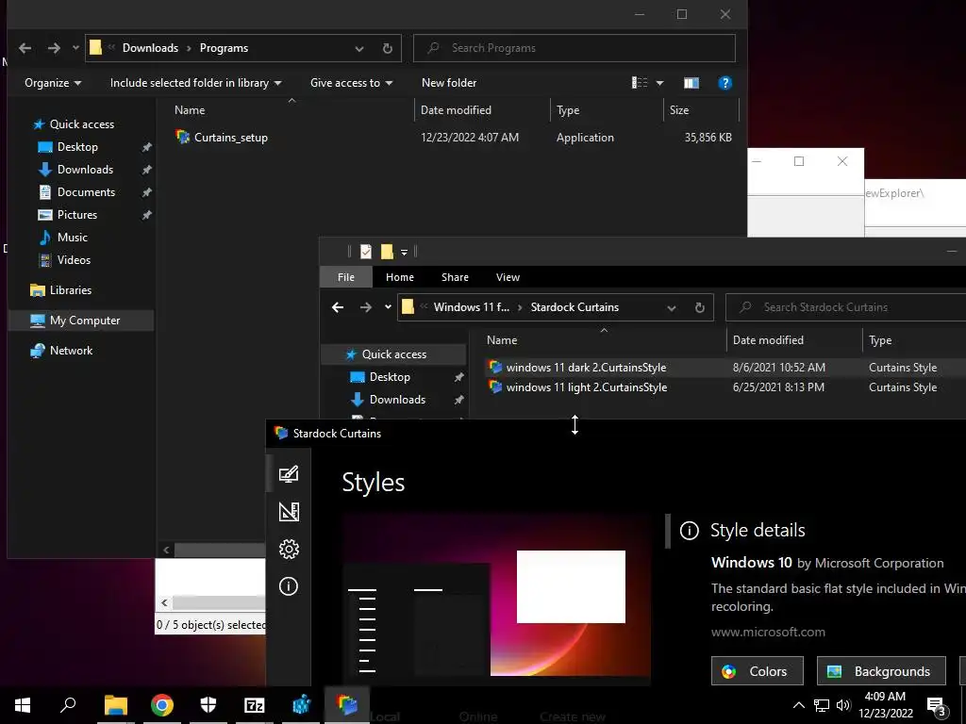Viewport: 966px width, 724px height.
Task: Open 7-Zip from the taskbar
Action: 255,705
